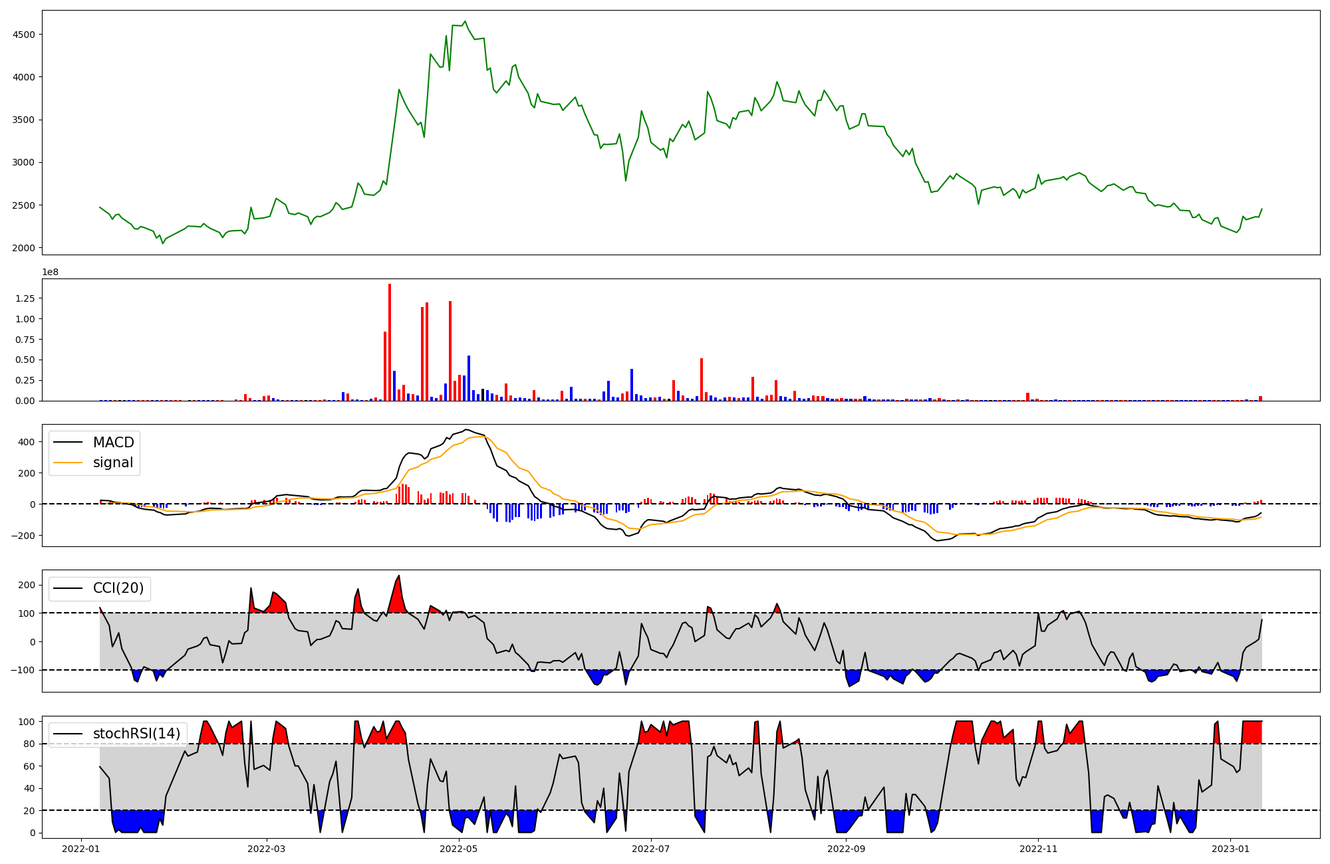Image resolution: width=1330 pixels, height=864 pixels.
Task: Click the 2022-09 x-axis date label
Action: [847, 849]
